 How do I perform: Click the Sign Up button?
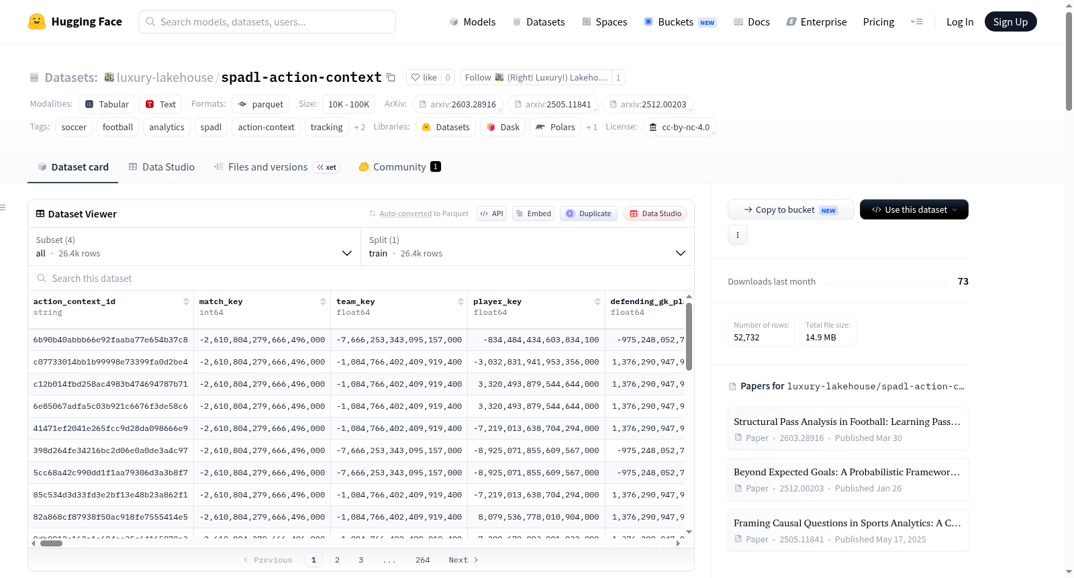[x=1010, y=21]
